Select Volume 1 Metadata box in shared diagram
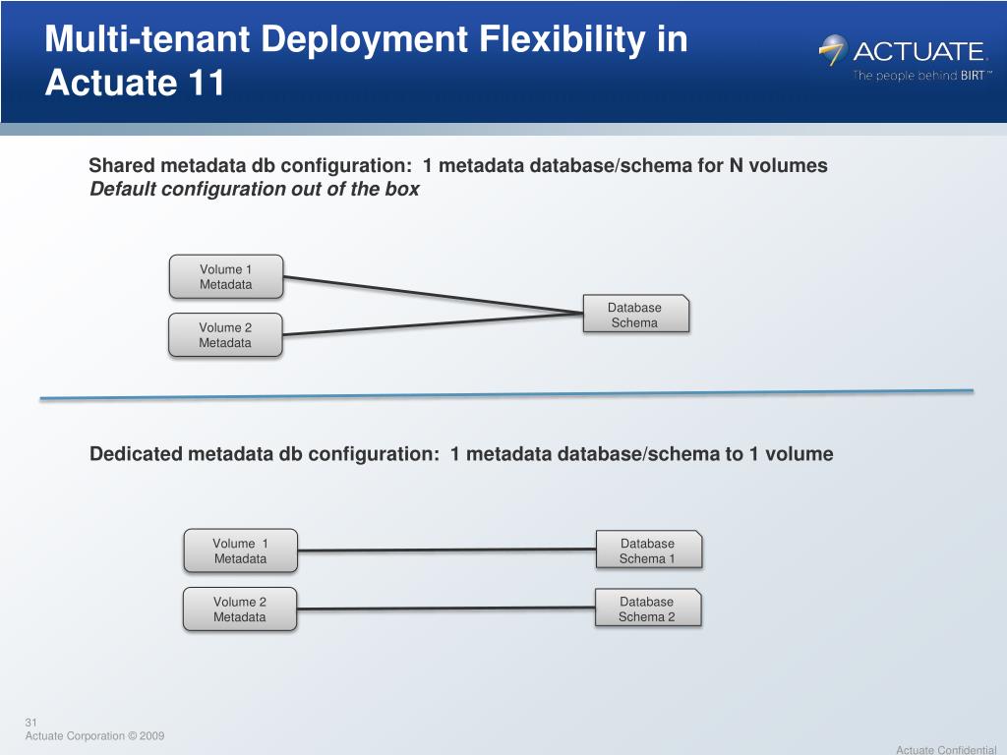Image resolution: width=1007 pixels, height=755 pixels. [226, 276]
